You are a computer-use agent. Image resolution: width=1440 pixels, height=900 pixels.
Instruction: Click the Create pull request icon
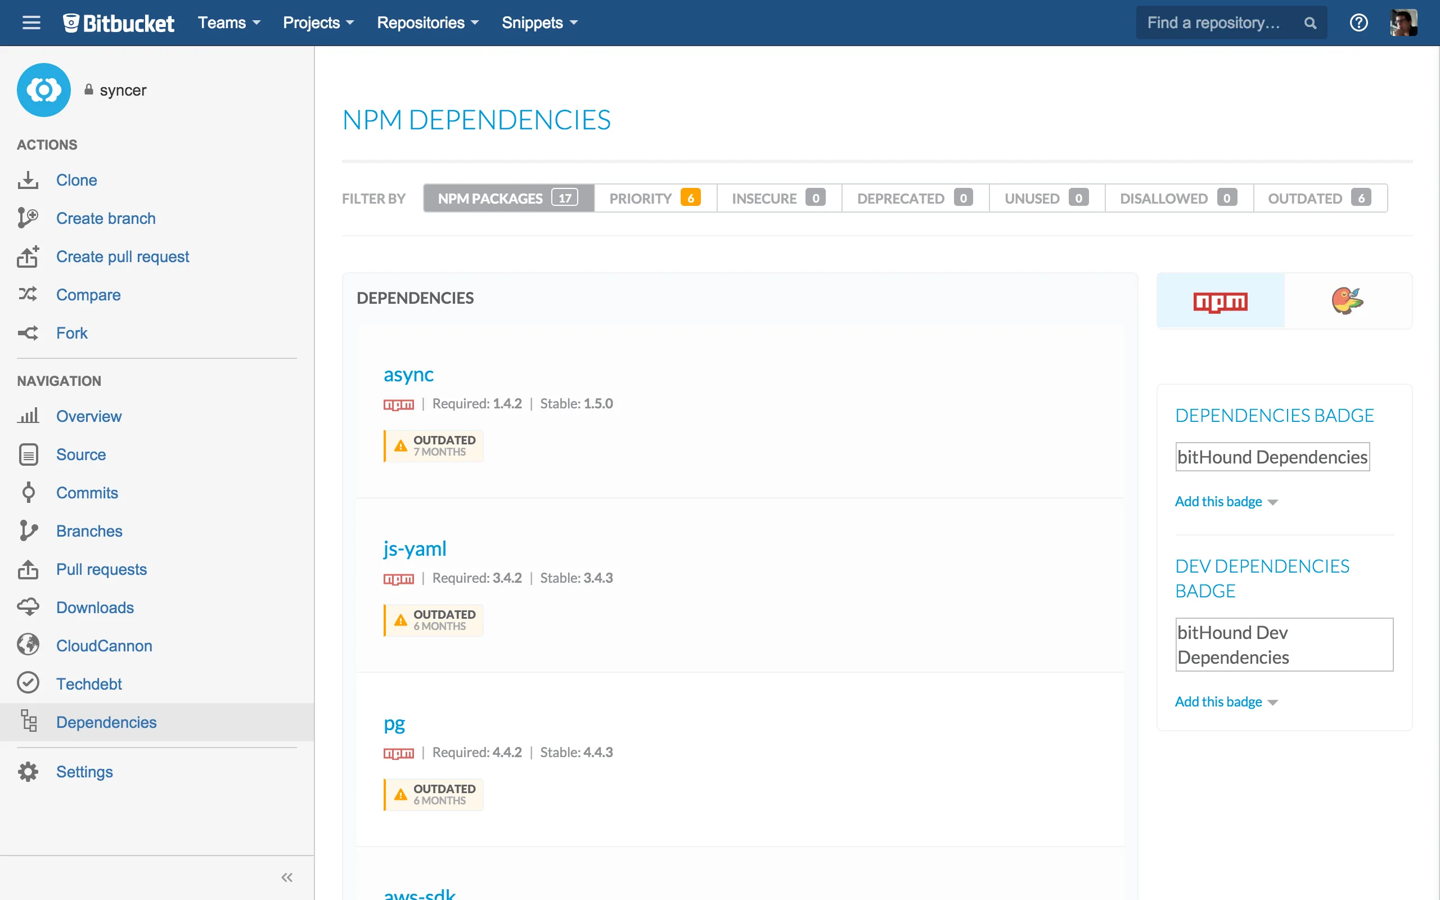(x=28, y=256)
